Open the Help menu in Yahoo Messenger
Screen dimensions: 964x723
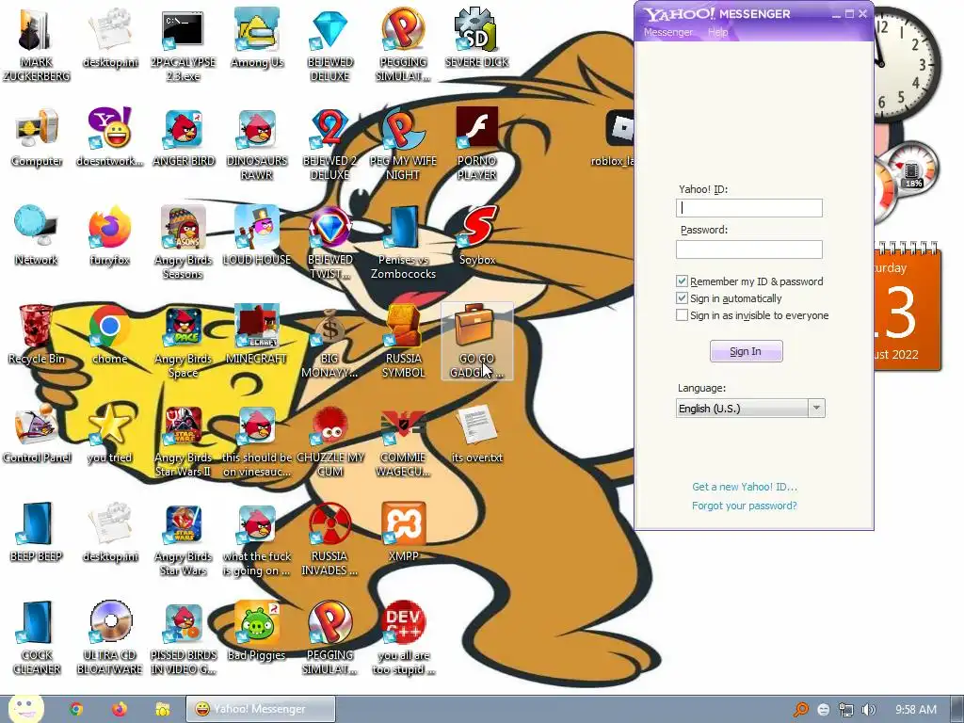tap(717, 32)
